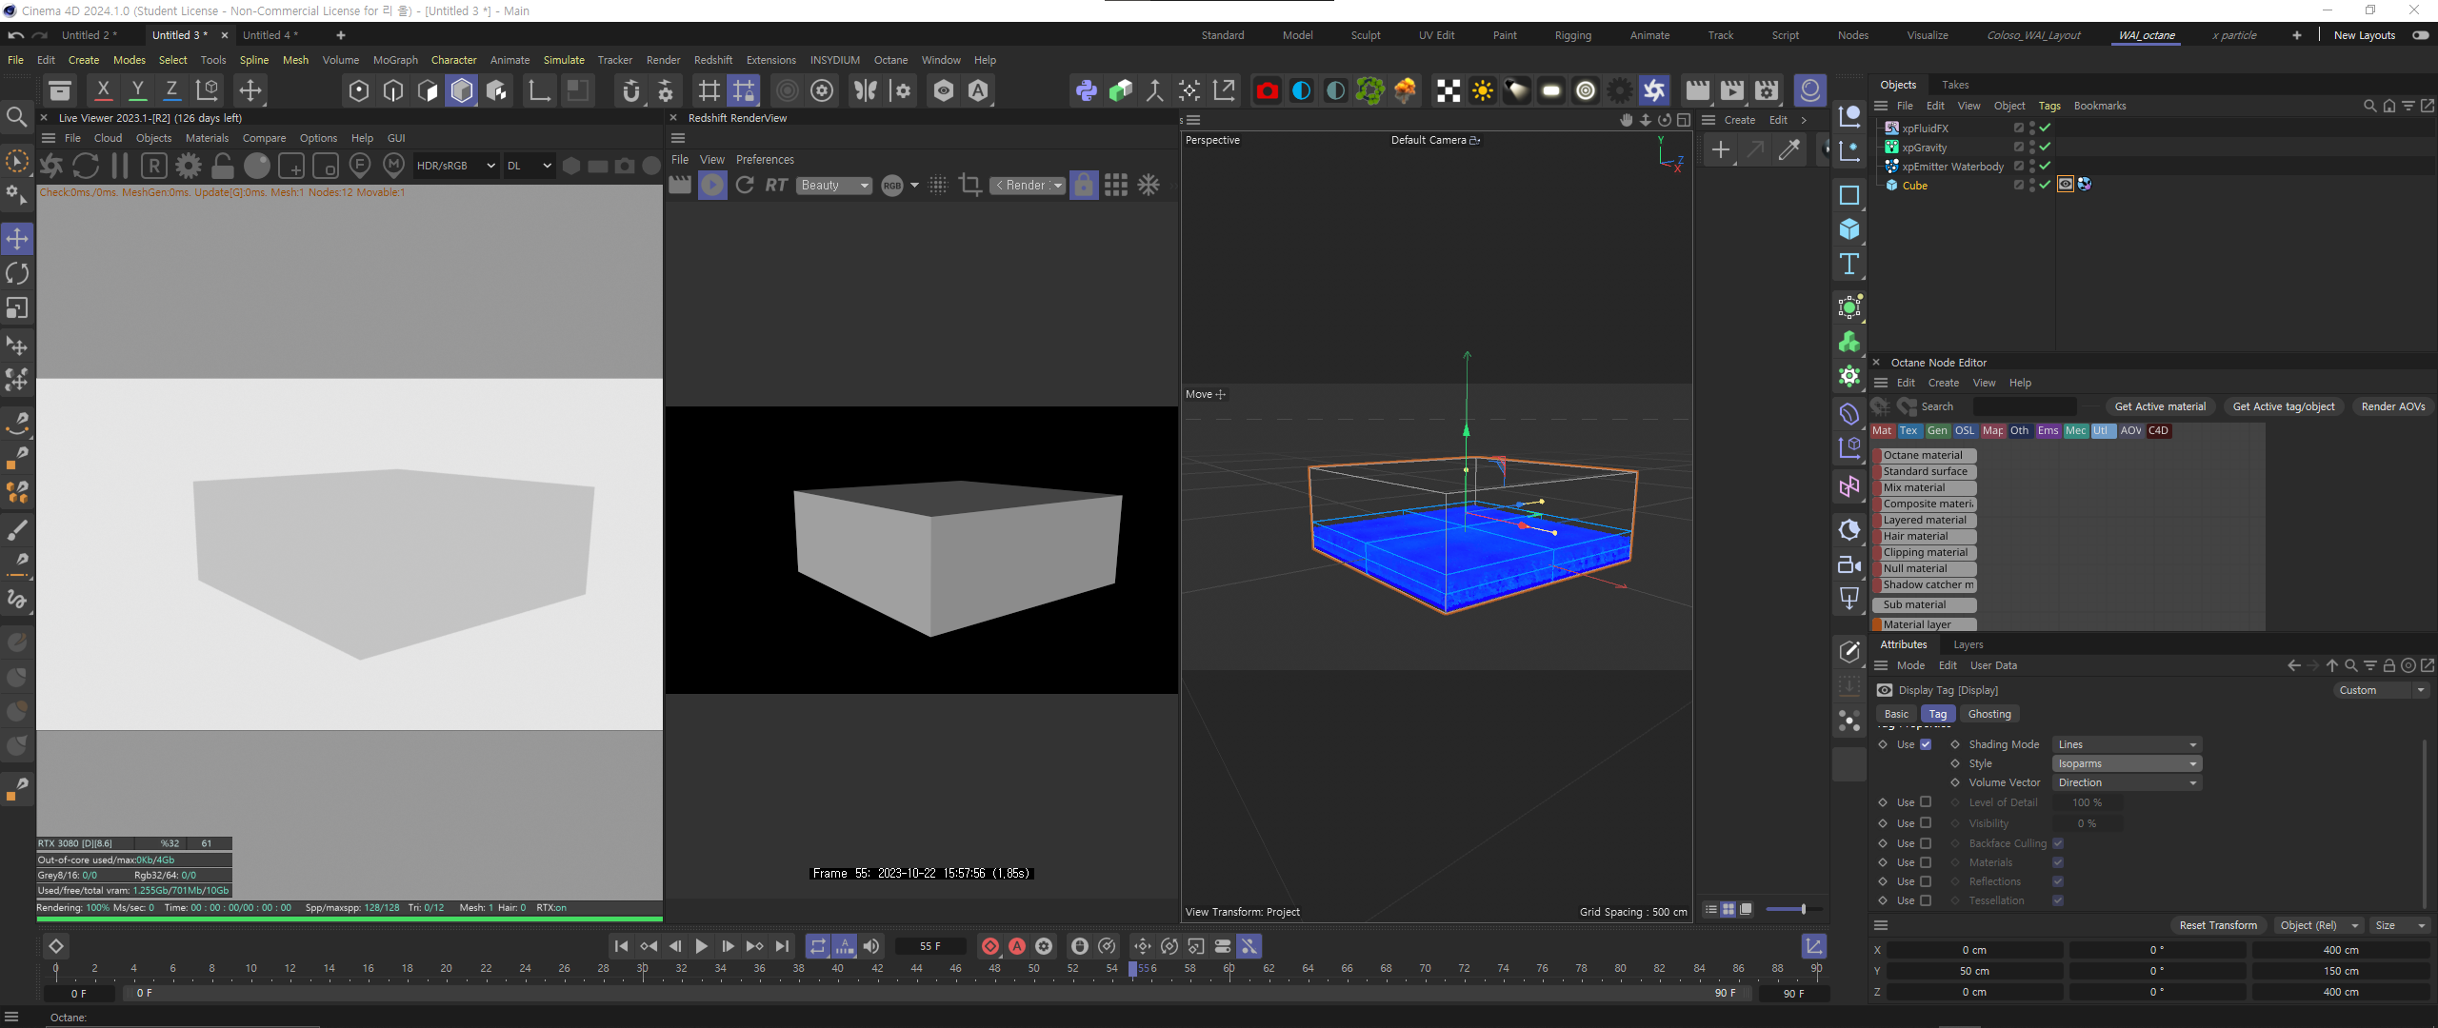Switch to Takes tab
This screenshot has height=1028, width=2438.
(1955, 85)
